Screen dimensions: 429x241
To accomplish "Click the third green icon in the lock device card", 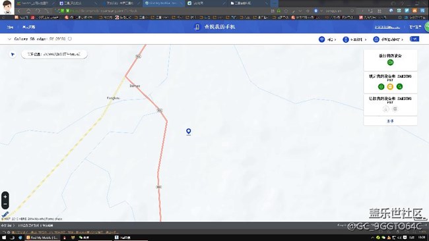I will 399,86.
